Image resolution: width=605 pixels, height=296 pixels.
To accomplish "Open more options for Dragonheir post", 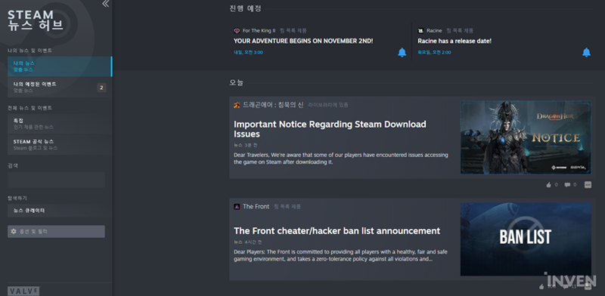I will pyautogui.click(x=588, y=185).
